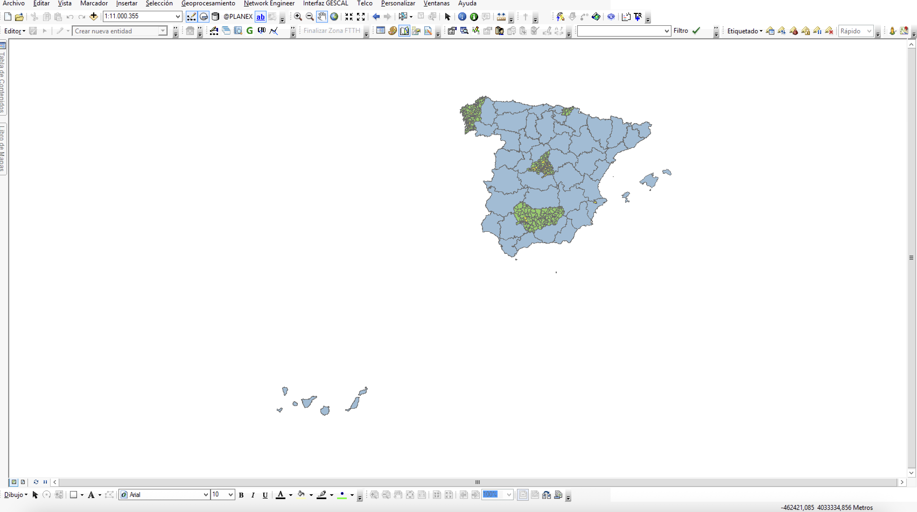Screen dimensions: 917x512
Task: Open the Network Engineer menu
Action: tap(269, 3)
